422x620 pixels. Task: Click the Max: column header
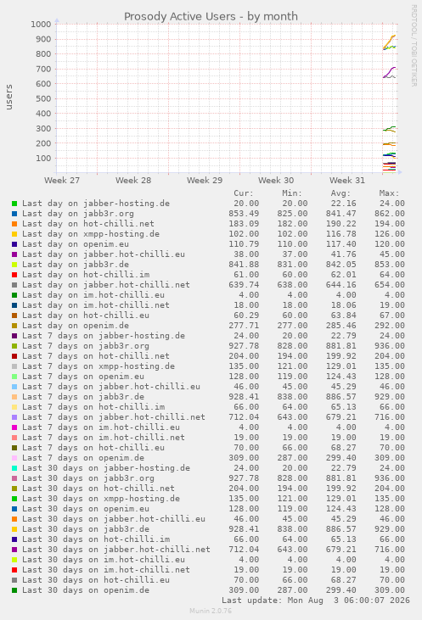(390, 193)
